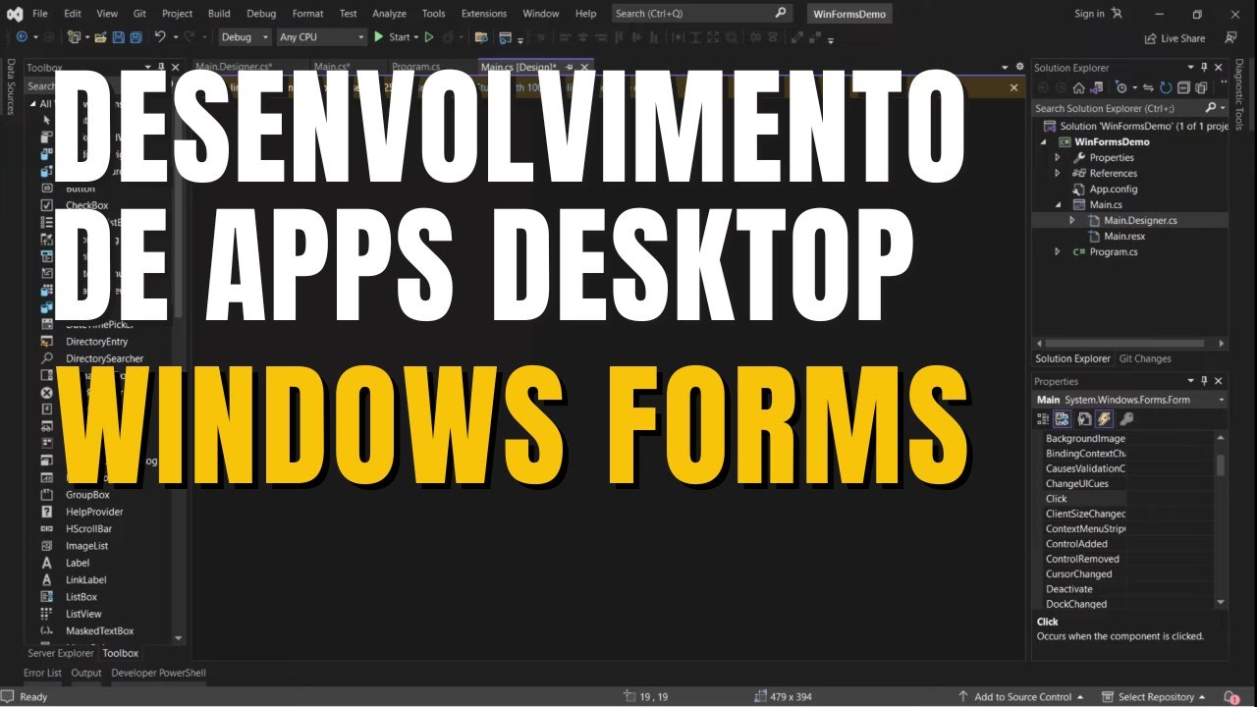Click the Save All icon
The image size is (1257, 707).
click(136, 37)
